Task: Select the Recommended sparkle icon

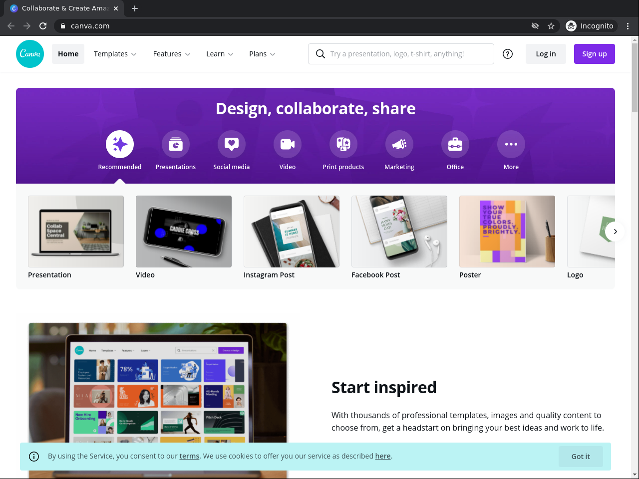Action: click(x=120, y=144)
